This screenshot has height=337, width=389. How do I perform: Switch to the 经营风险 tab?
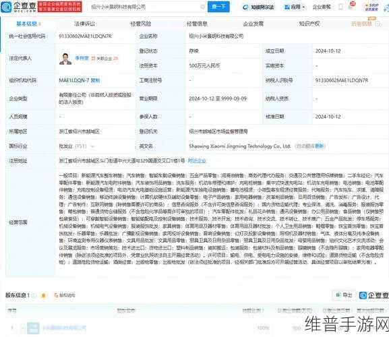[141, 24]
